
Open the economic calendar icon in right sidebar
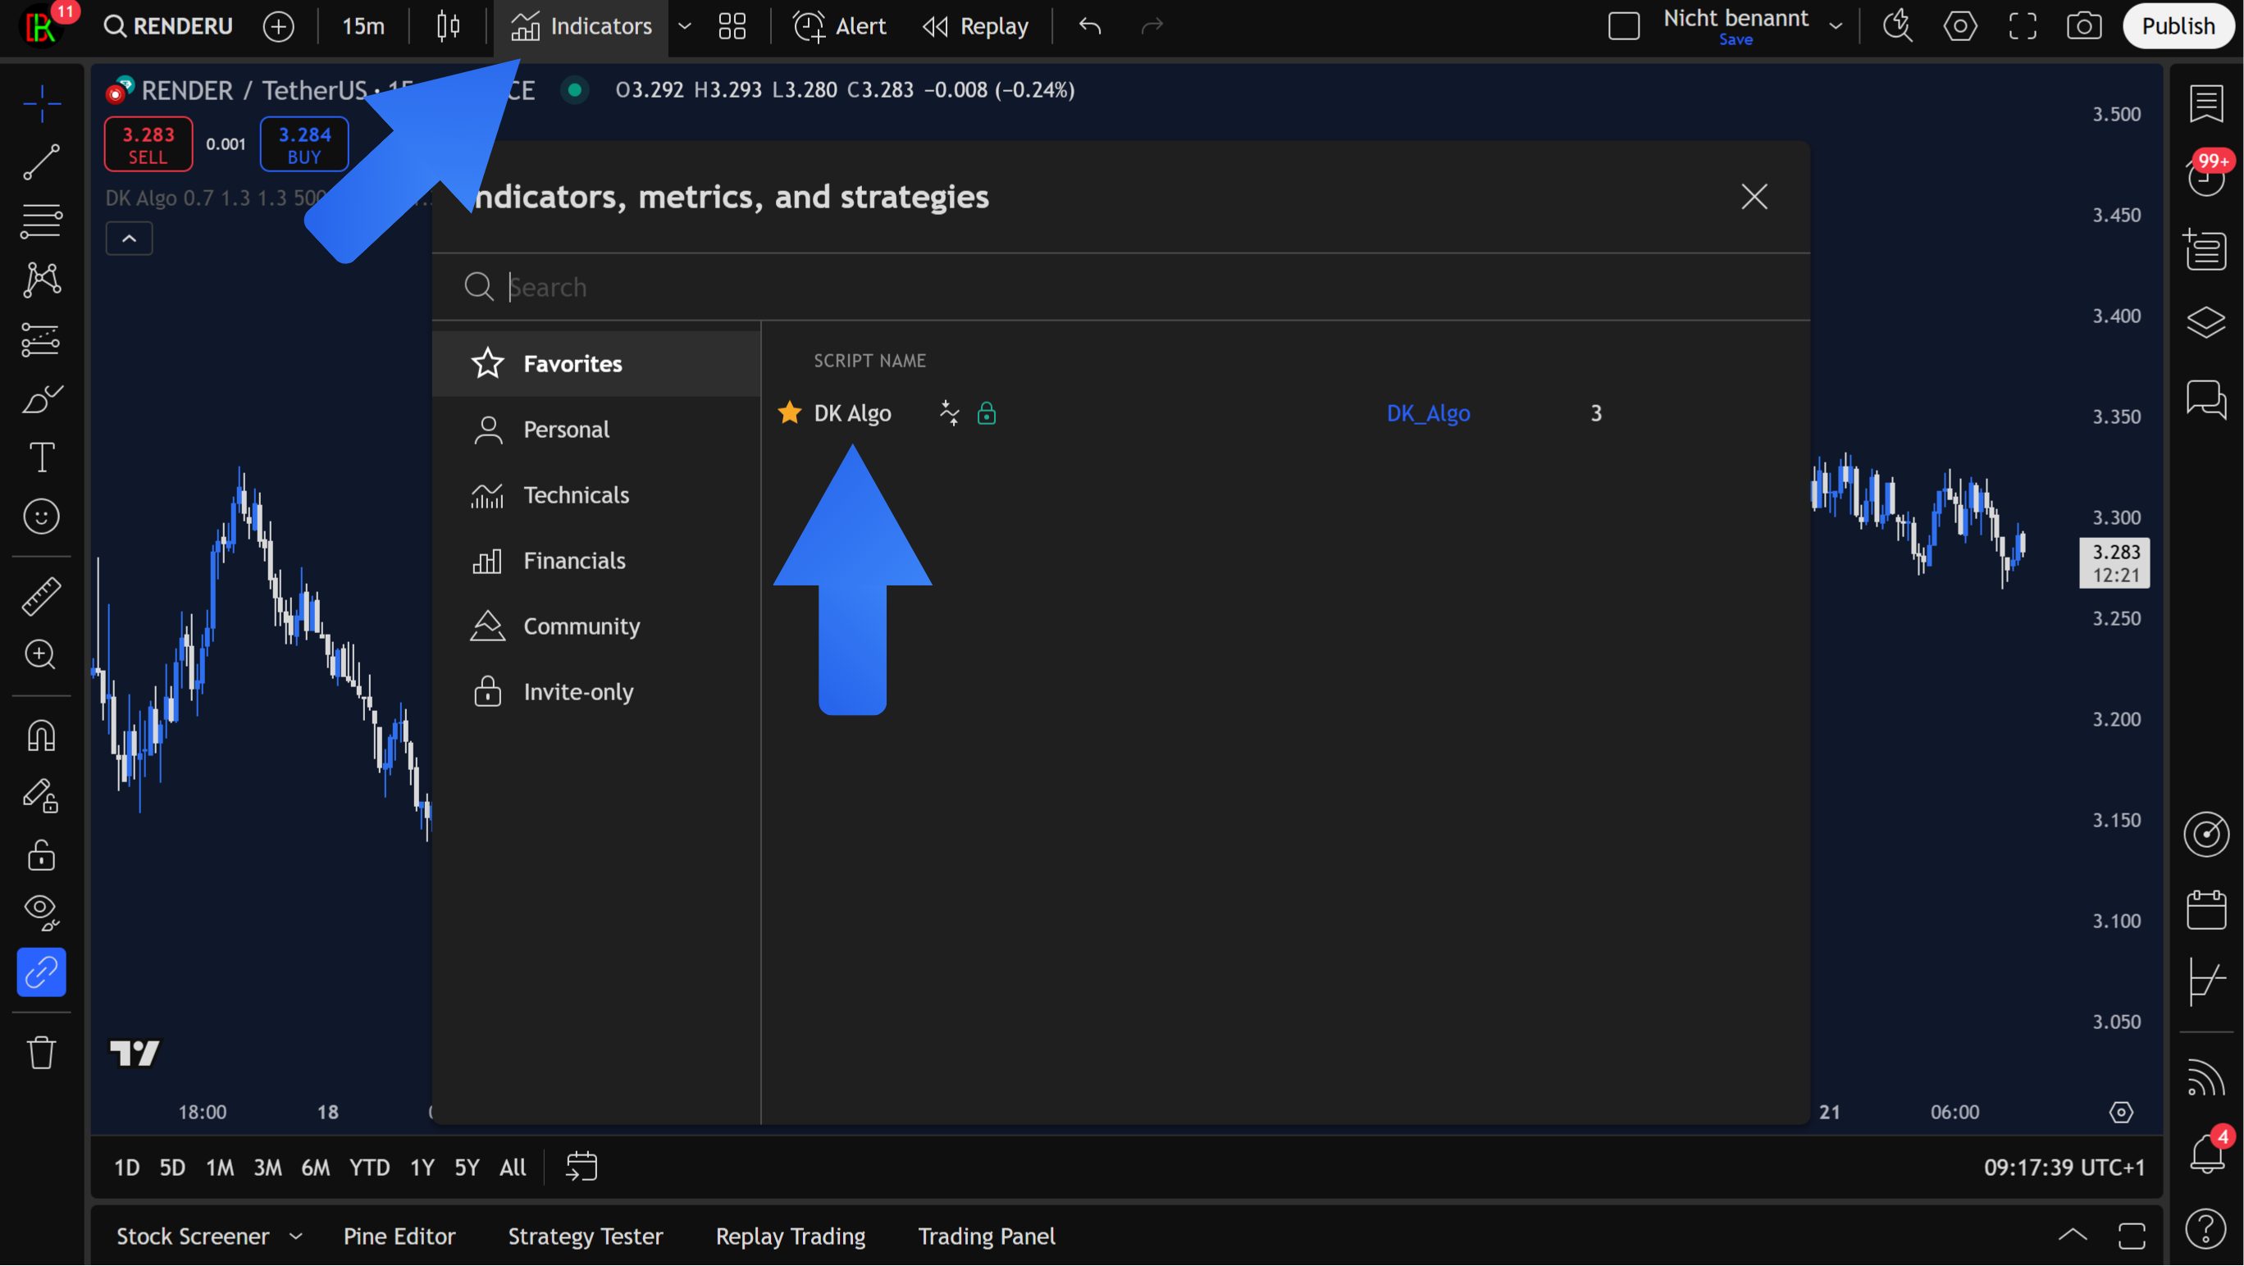pyautogui.click(x=2205, y=911)
